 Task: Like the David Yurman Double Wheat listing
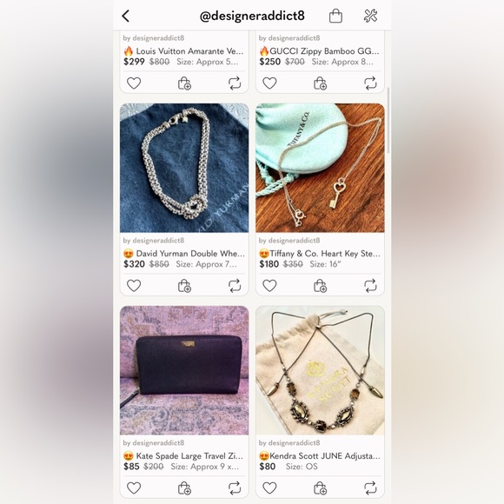click(134, 285)
